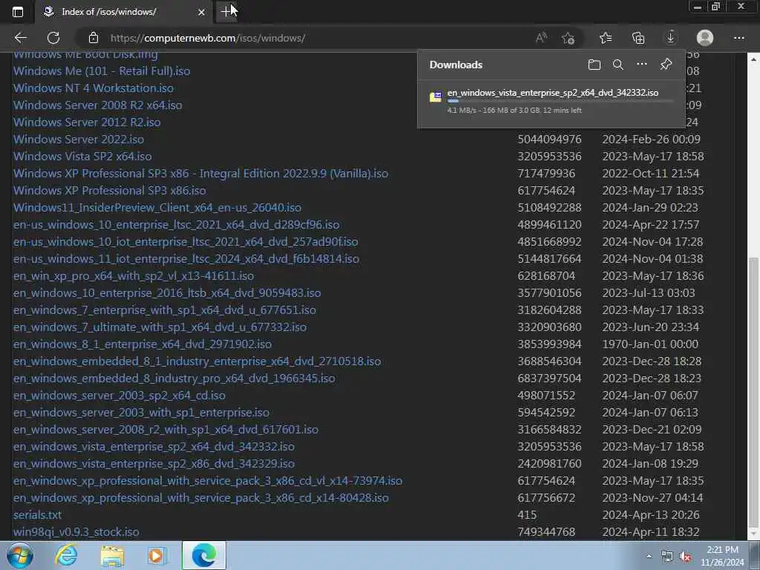Open Edge Settings and more menu

coord(738,38)
